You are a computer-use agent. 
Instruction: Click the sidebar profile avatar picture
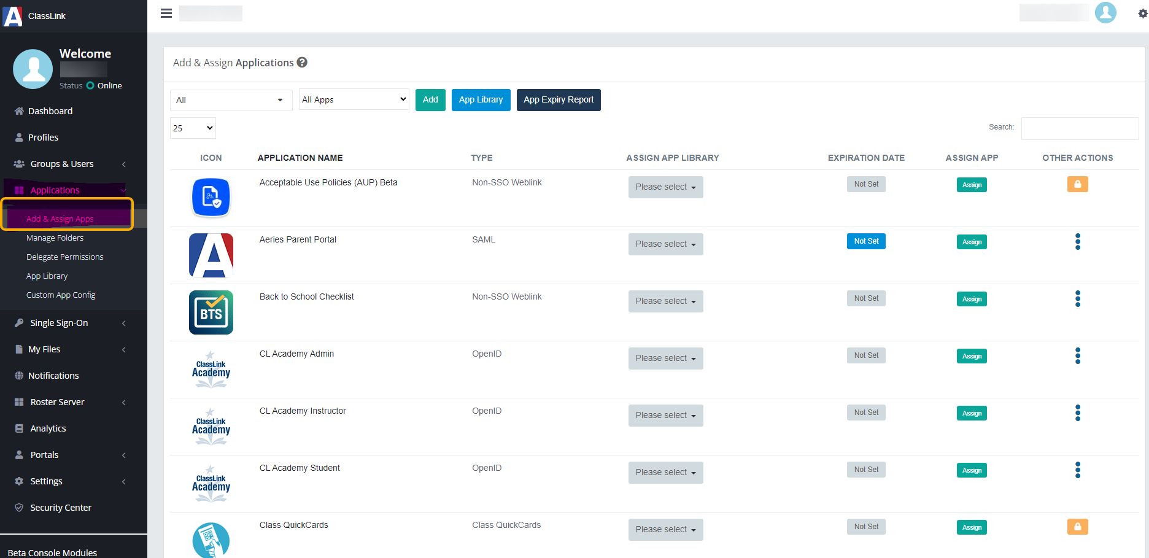pyautogui.click(x=33, y=69)
